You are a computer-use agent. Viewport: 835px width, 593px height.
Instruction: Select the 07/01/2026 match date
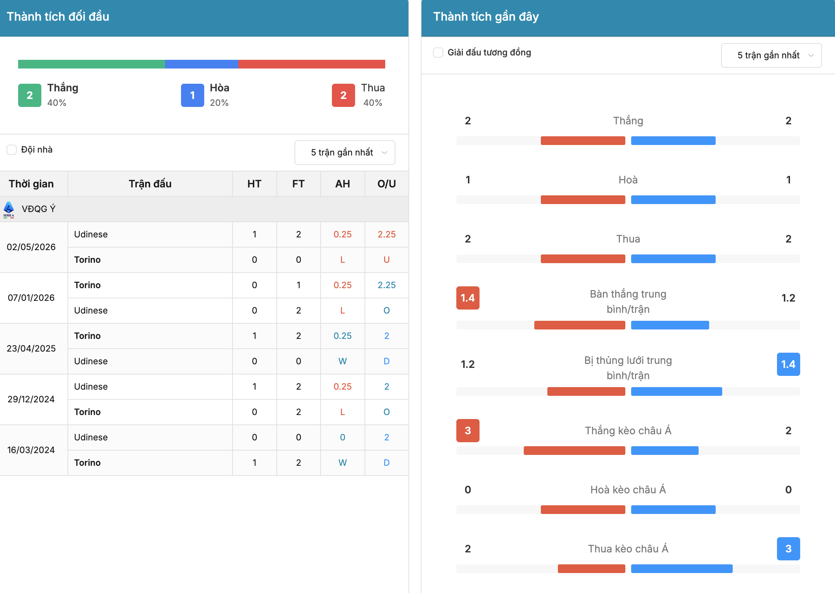coord(32,298)
